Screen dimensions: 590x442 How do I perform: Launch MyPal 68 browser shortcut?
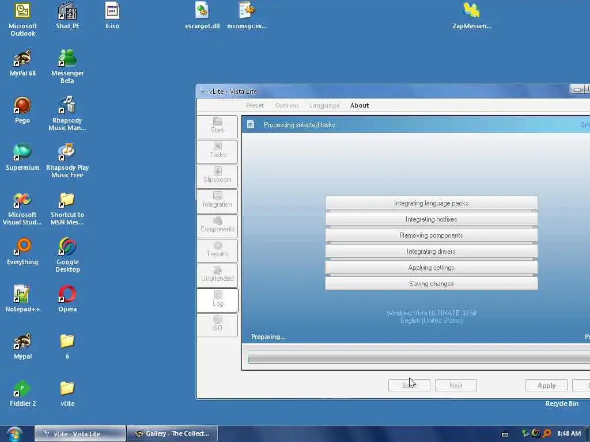coord(22,63)
